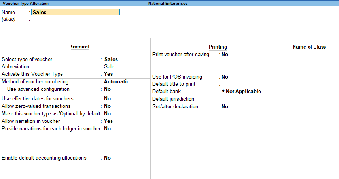Image resolution: width=339 pixels, height=179 pixels.
Task: Click the 'Allow narration in voucher' label
Action: (31, 121)
